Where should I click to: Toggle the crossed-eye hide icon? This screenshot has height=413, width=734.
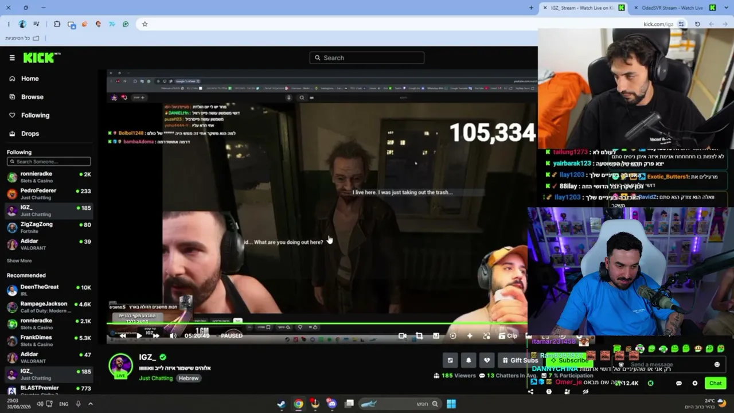coord(585,392)
